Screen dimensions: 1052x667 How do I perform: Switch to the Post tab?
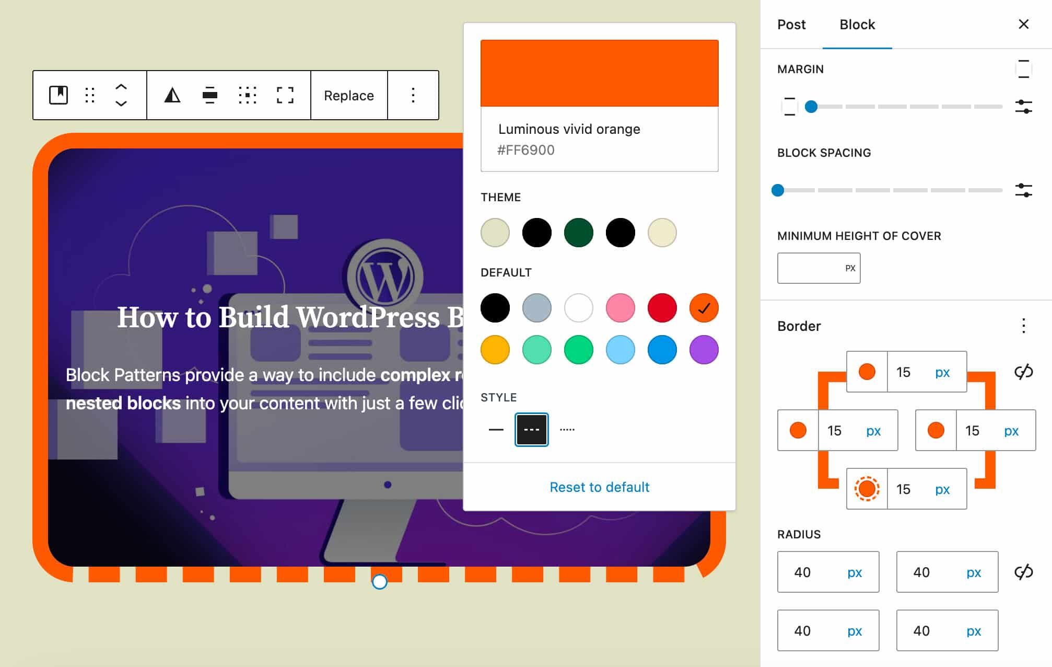click(x=791, y=25)
